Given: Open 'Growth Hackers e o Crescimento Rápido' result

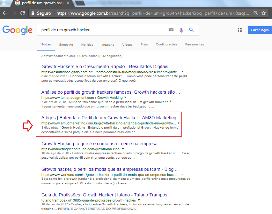Looking at the screenshot, I should pos(105,67).
